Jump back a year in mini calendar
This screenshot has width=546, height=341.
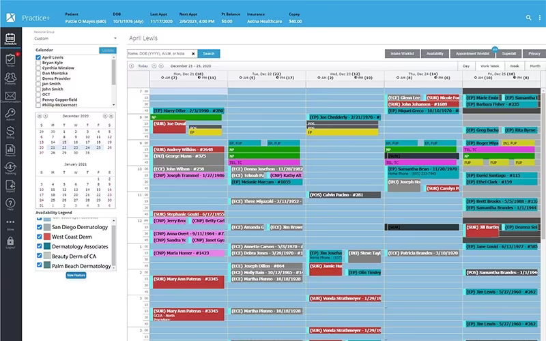[x=40, y=116]
